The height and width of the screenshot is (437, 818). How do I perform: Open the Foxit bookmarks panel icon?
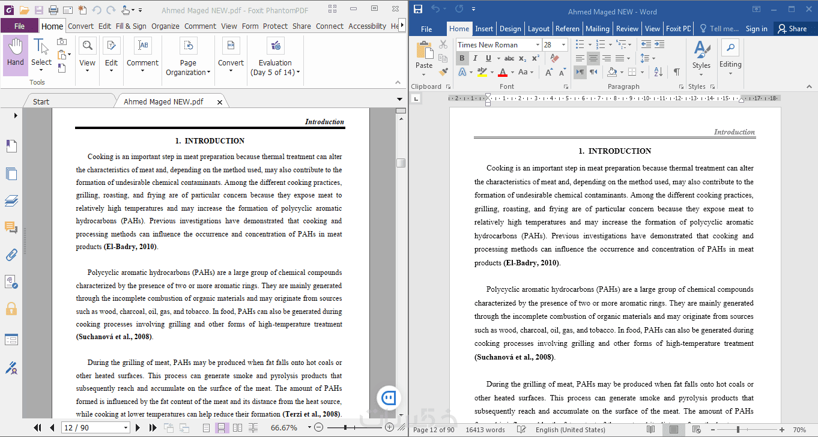click(x=11, y=146)
